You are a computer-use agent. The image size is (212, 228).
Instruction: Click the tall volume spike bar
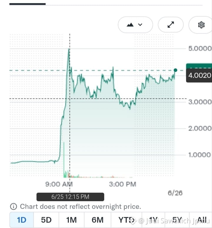(x=64, y=160)
